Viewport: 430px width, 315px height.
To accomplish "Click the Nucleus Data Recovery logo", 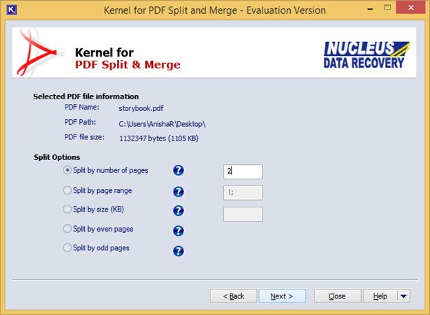I will coord(367,55).
